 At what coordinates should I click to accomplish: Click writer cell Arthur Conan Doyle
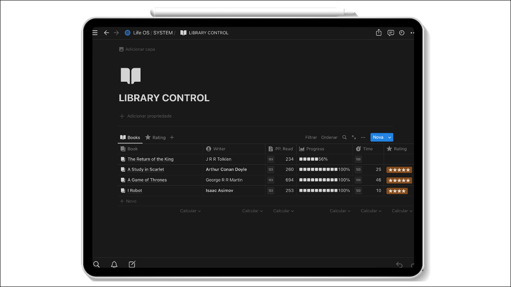tap(226, 169)
